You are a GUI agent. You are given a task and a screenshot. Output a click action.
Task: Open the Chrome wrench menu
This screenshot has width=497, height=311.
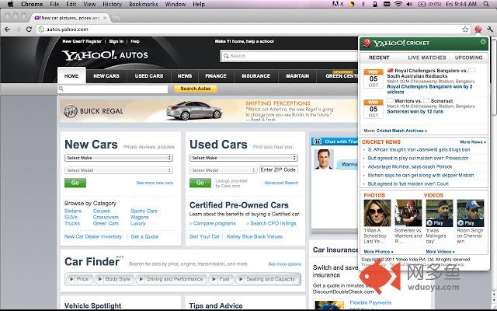(490, 30)
